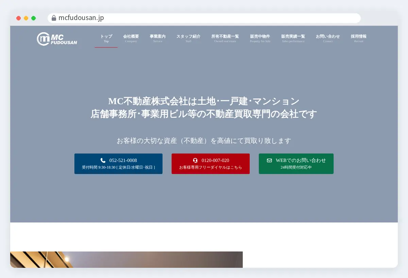
Task: Click the envelope icon on the WEB inquiry button
Action: click(x=269, y=160)
